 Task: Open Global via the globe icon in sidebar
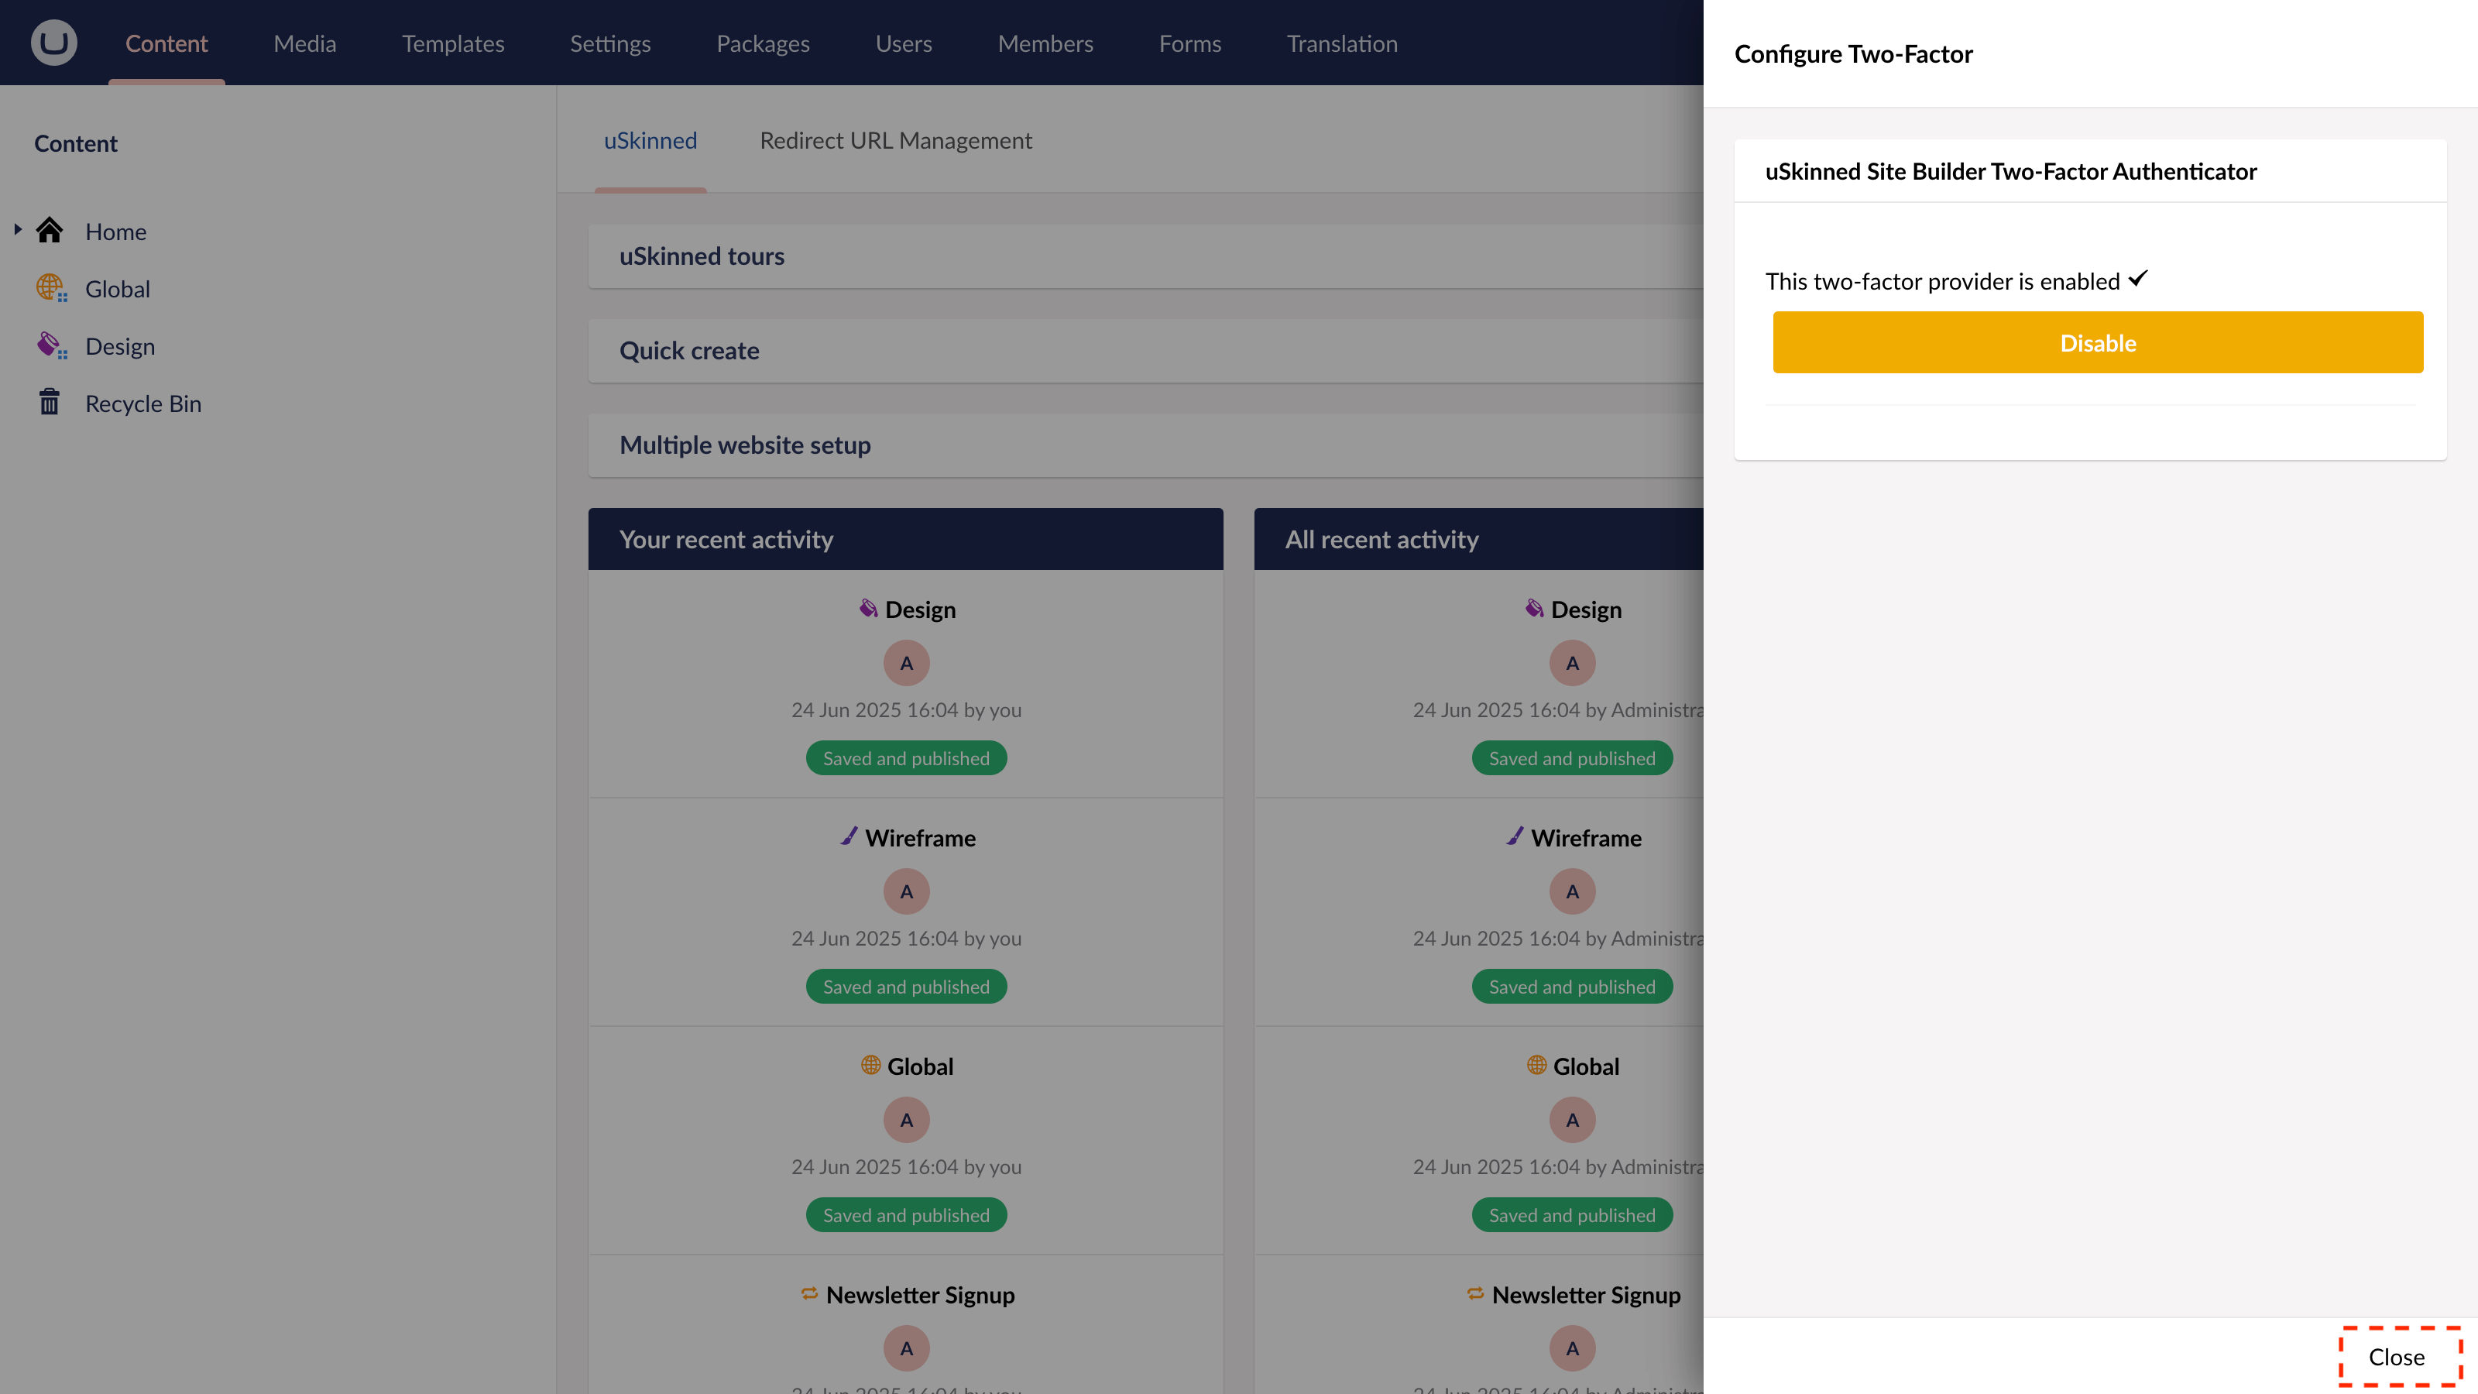click(x=50, y=287)
